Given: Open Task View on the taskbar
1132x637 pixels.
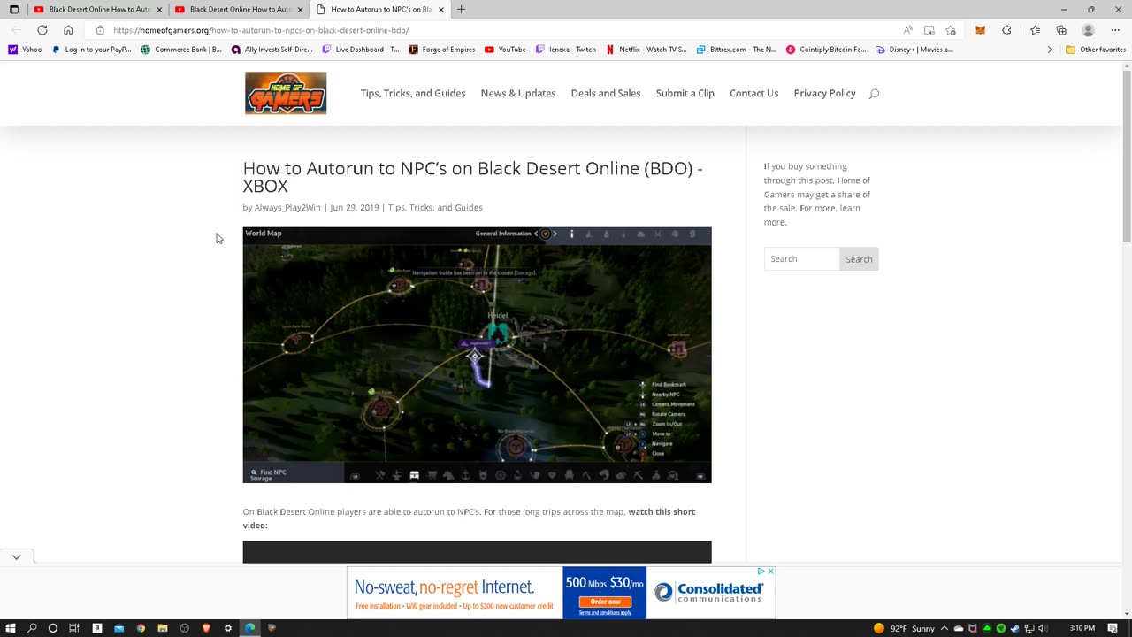Looking at the screenshot, I should coord(74,628).
